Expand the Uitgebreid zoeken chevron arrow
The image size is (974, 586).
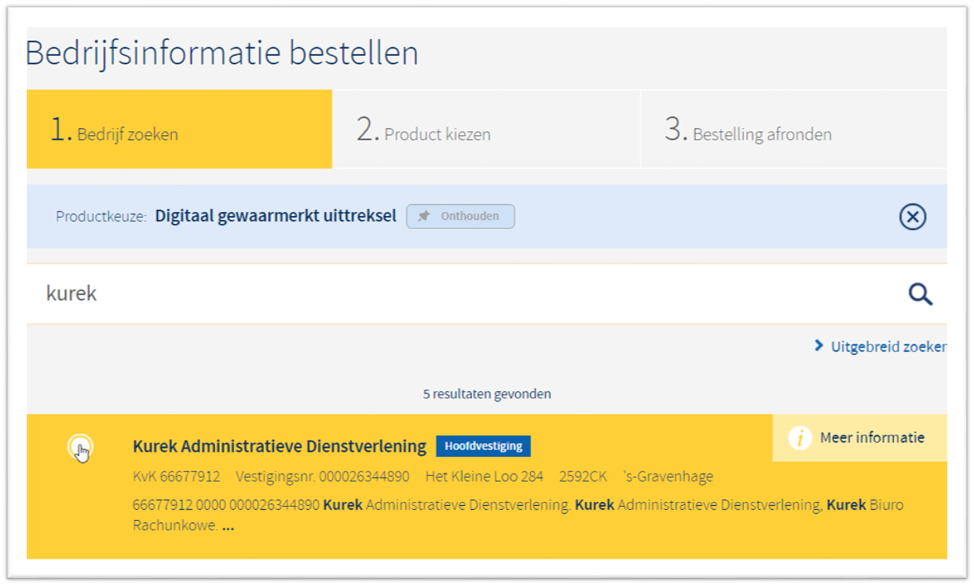pos(818,346)
